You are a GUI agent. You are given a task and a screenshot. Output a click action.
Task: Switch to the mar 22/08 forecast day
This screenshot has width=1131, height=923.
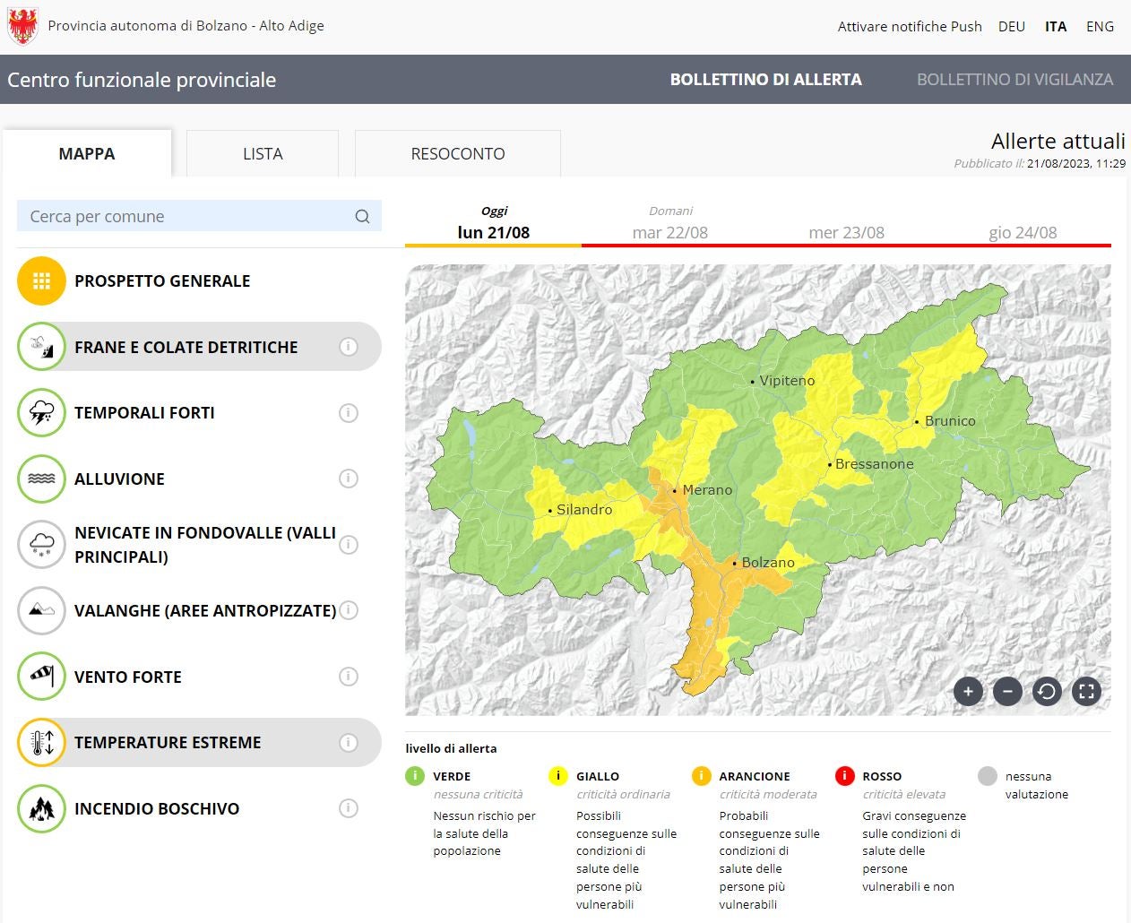(x=669, y=232)
